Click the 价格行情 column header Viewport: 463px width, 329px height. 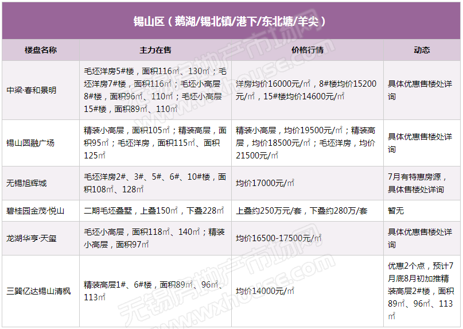pos(308,50)
